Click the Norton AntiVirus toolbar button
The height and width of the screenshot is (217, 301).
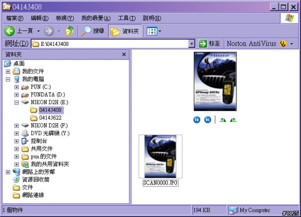tap(257, 44)
